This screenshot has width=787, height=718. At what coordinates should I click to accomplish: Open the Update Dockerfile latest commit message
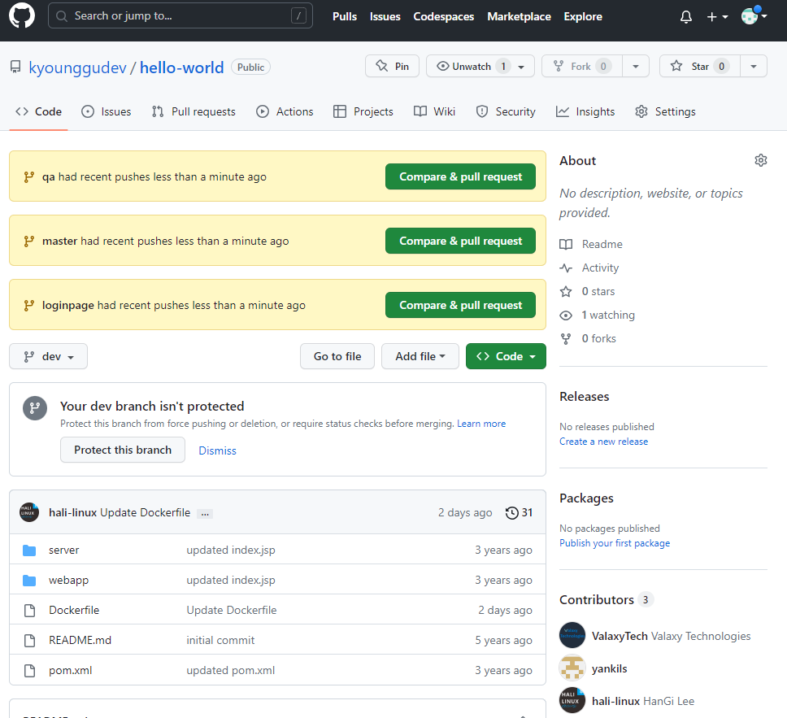point(145,512)
